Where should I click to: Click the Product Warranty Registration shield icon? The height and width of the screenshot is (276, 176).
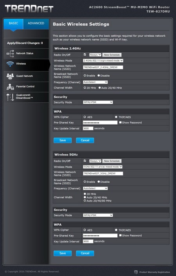coord(136,272)
